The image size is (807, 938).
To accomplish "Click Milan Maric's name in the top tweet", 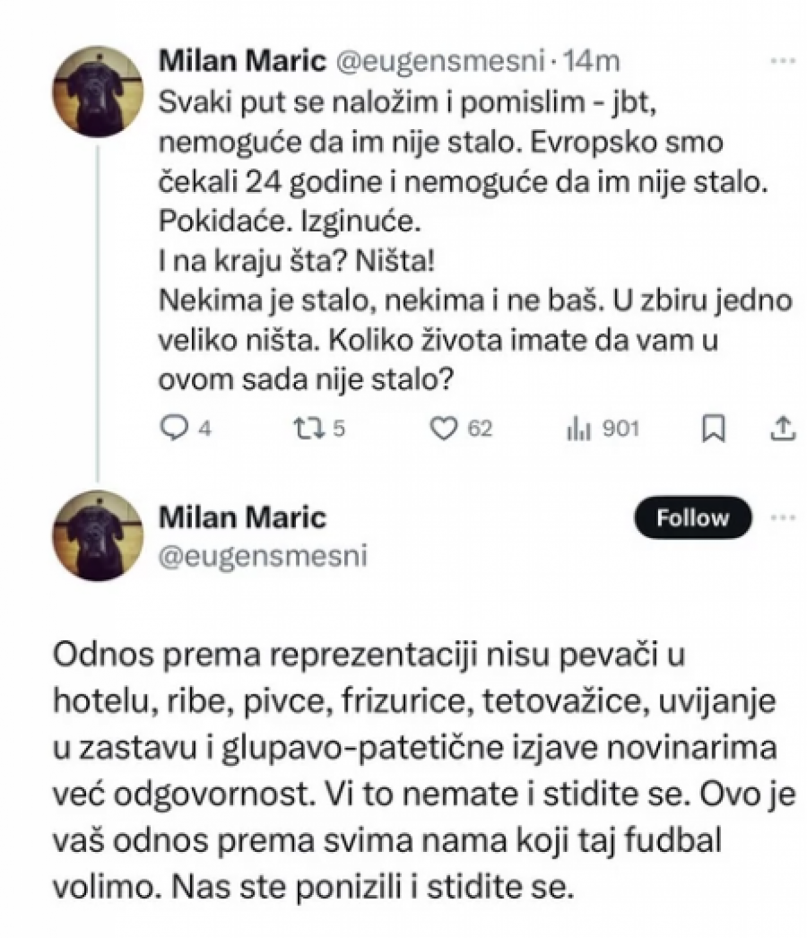I will click(242, 62).
